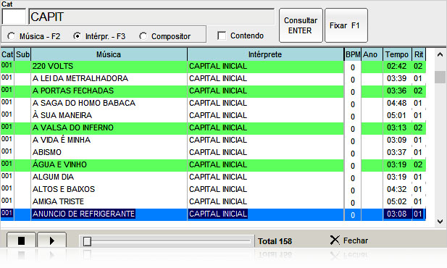Click into the CAPIT search field

[x=151, y=17]
